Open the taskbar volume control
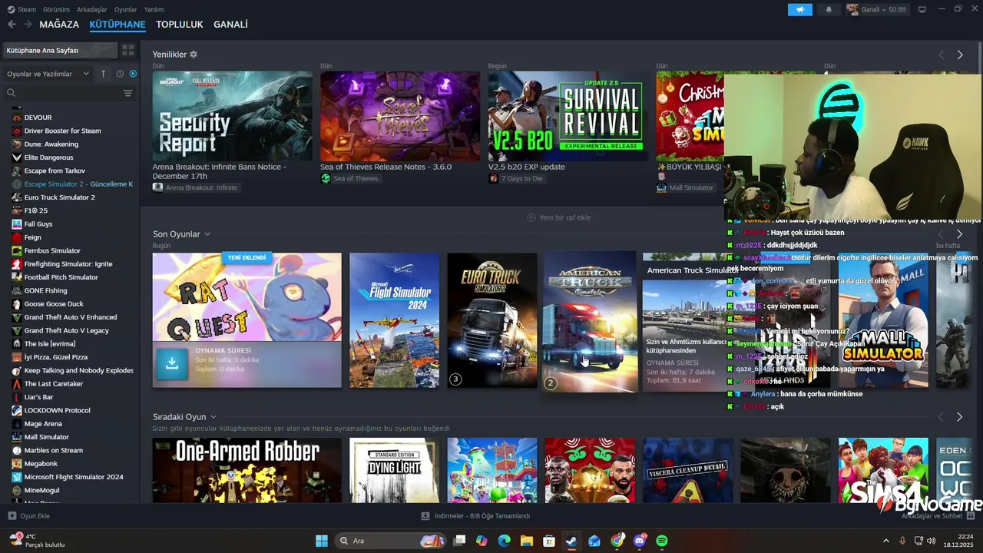This screenshot has height=553, width=983. 932,541
